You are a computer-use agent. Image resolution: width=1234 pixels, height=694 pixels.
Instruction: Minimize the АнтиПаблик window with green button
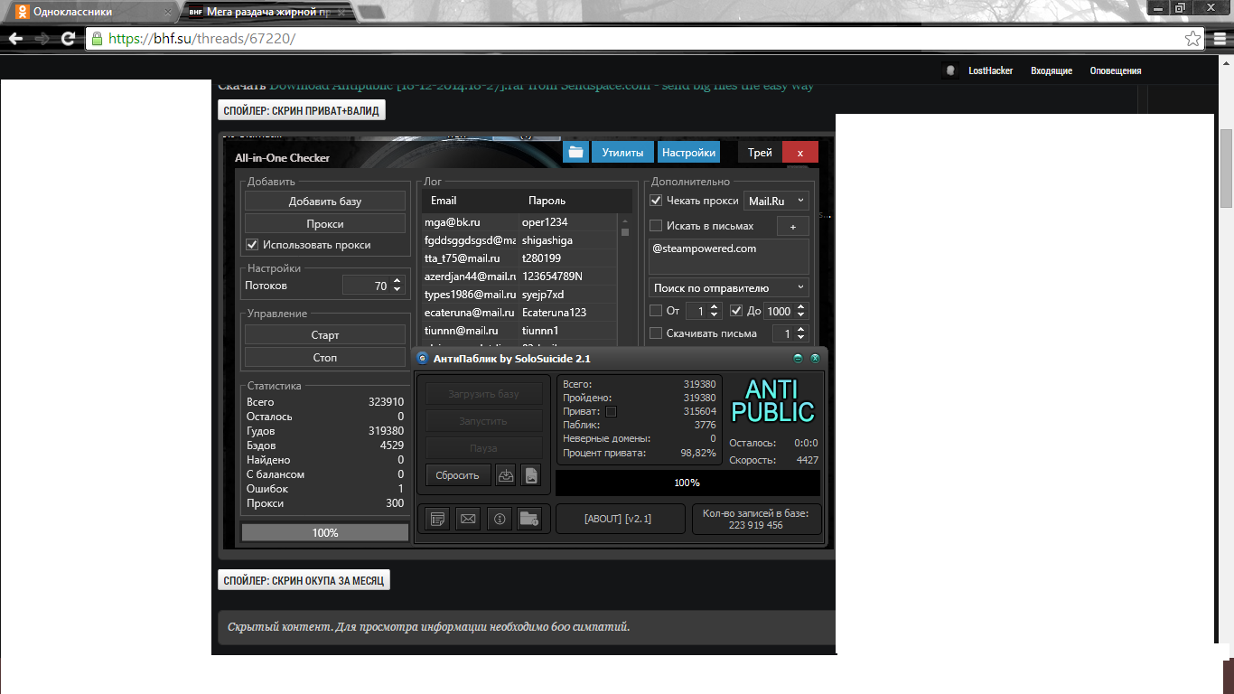[x=799, y=358]
